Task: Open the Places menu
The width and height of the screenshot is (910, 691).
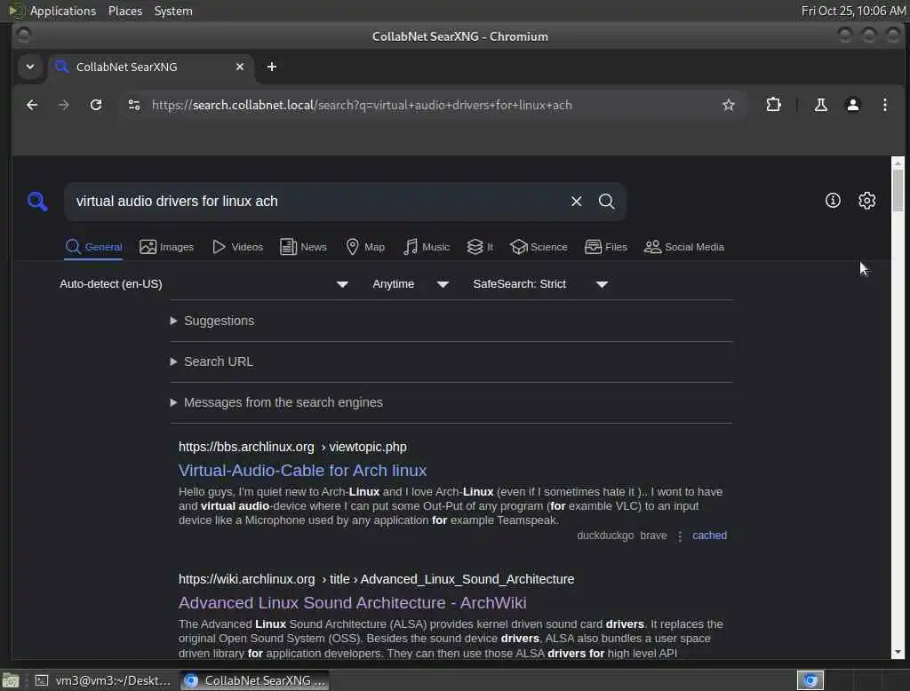Action: [125, 11]
